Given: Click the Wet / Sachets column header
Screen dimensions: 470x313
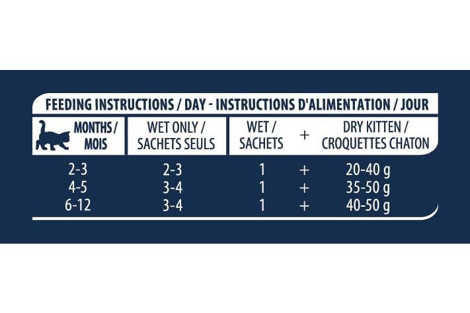Looking at the screenshot, I should (261, 135).
